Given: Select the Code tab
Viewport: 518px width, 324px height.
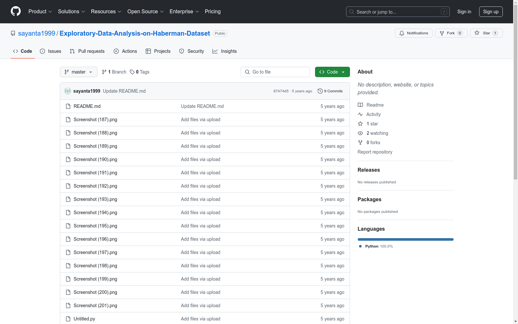Looking at the screenshot, I should pos(23,51).
